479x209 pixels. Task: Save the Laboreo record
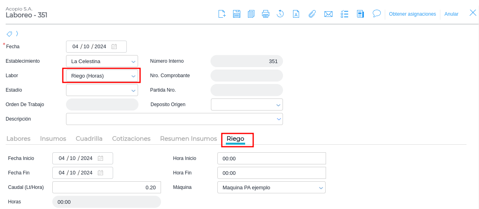point(237,14)
